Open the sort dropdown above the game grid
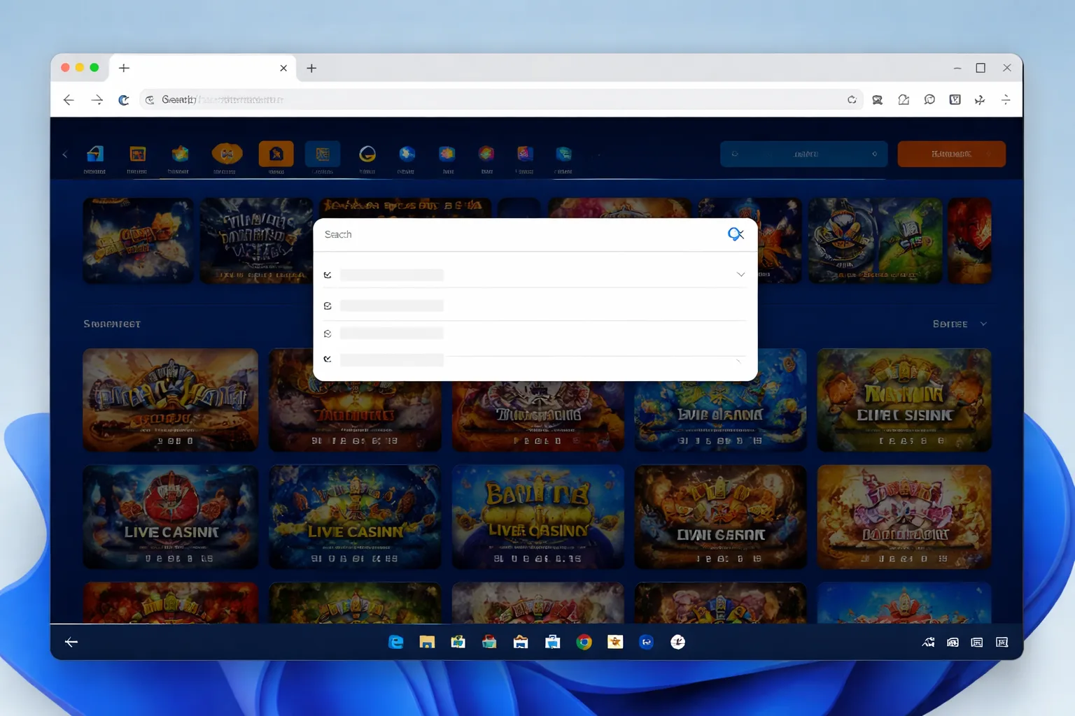Image resolution: width=1075 pixels, height=716 pixels. pos(960,324)
